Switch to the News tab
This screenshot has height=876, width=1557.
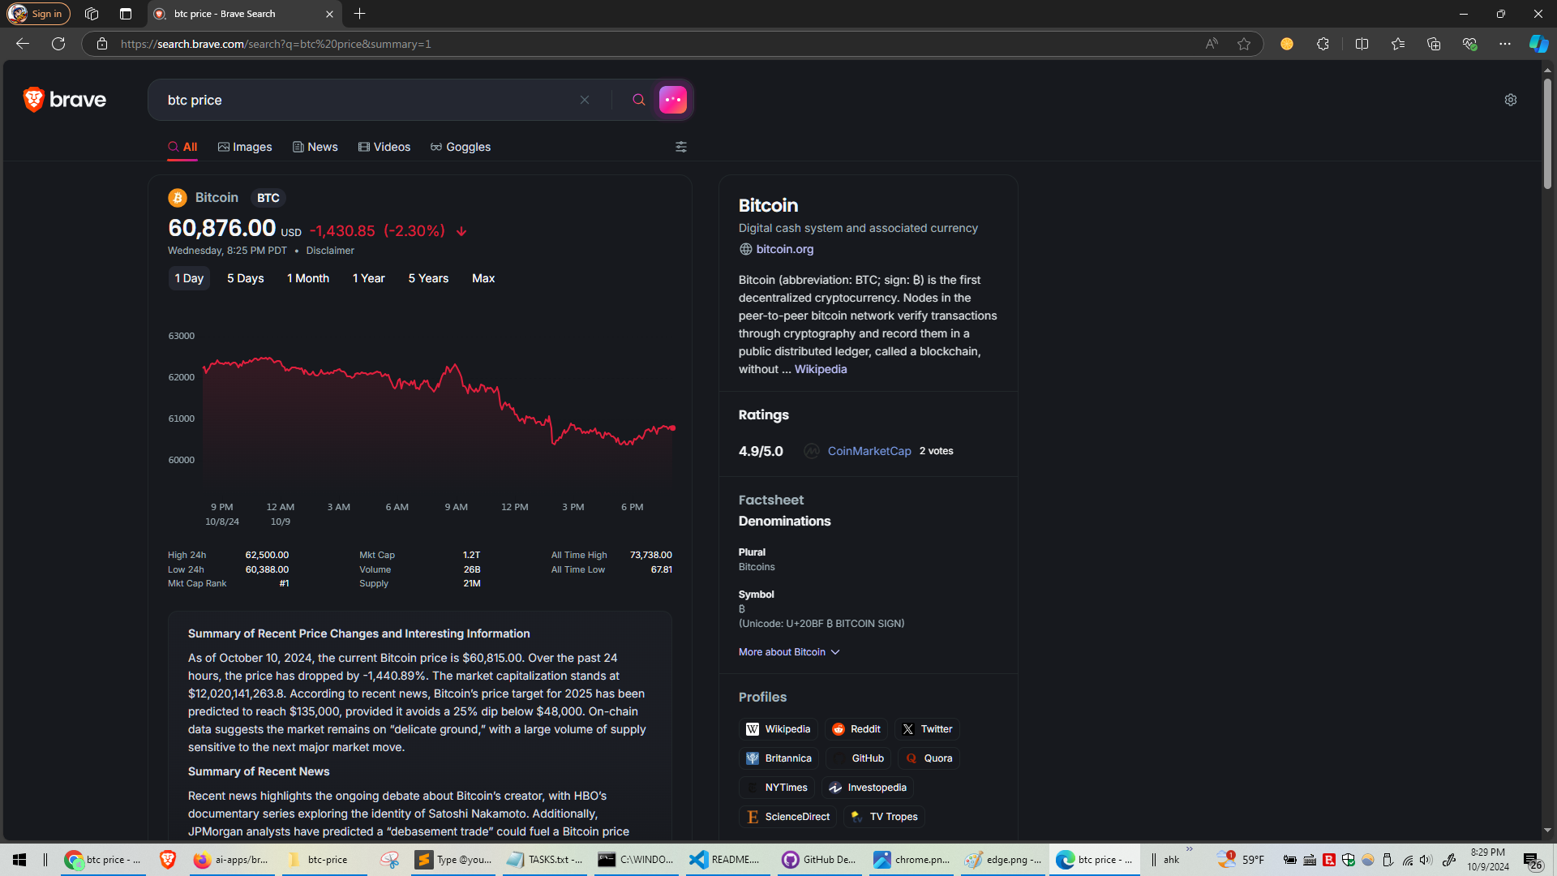(315, 147)
